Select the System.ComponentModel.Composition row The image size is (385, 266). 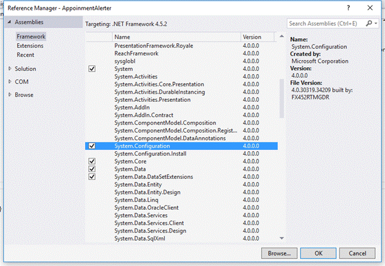pyautogui.click(x=181, y=123)
